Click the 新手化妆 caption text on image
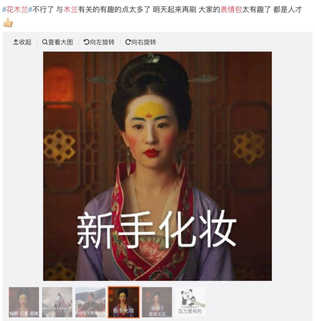This screenshot has height=321, width=315. click(157, 229)
